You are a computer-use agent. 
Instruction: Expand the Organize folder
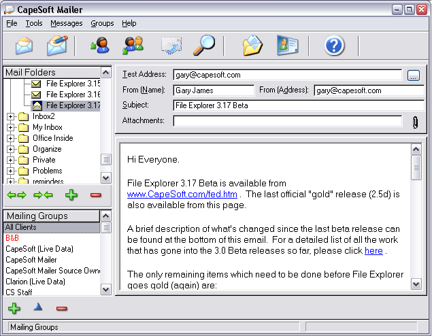[x=10, y=149]
